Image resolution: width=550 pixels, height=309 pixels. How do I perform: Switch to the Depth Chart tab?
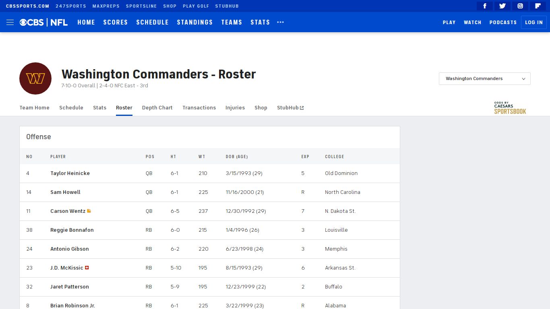tap(157, 108)
